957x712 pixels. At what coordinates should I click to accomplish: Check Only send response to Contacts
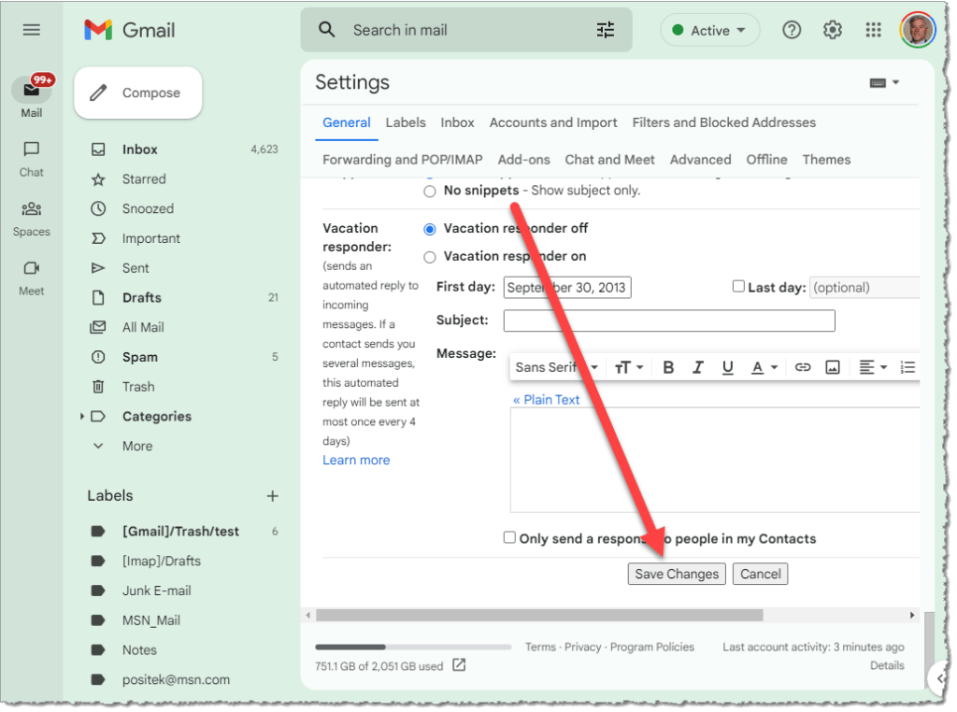pos(509,537)
